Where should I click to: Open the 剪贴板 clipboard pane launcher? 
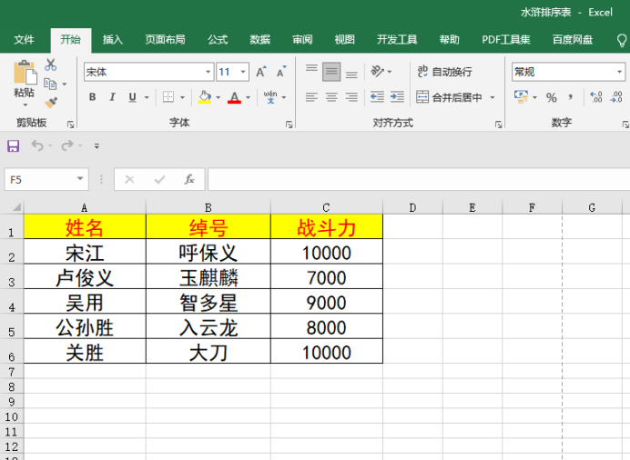click(x=71, y=125)
